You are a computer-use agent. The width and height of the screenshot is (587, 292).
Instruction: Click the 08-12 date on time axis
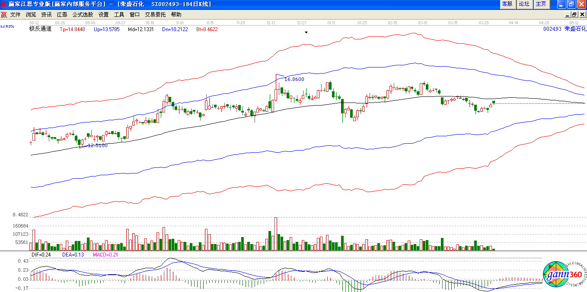[34, 22]
